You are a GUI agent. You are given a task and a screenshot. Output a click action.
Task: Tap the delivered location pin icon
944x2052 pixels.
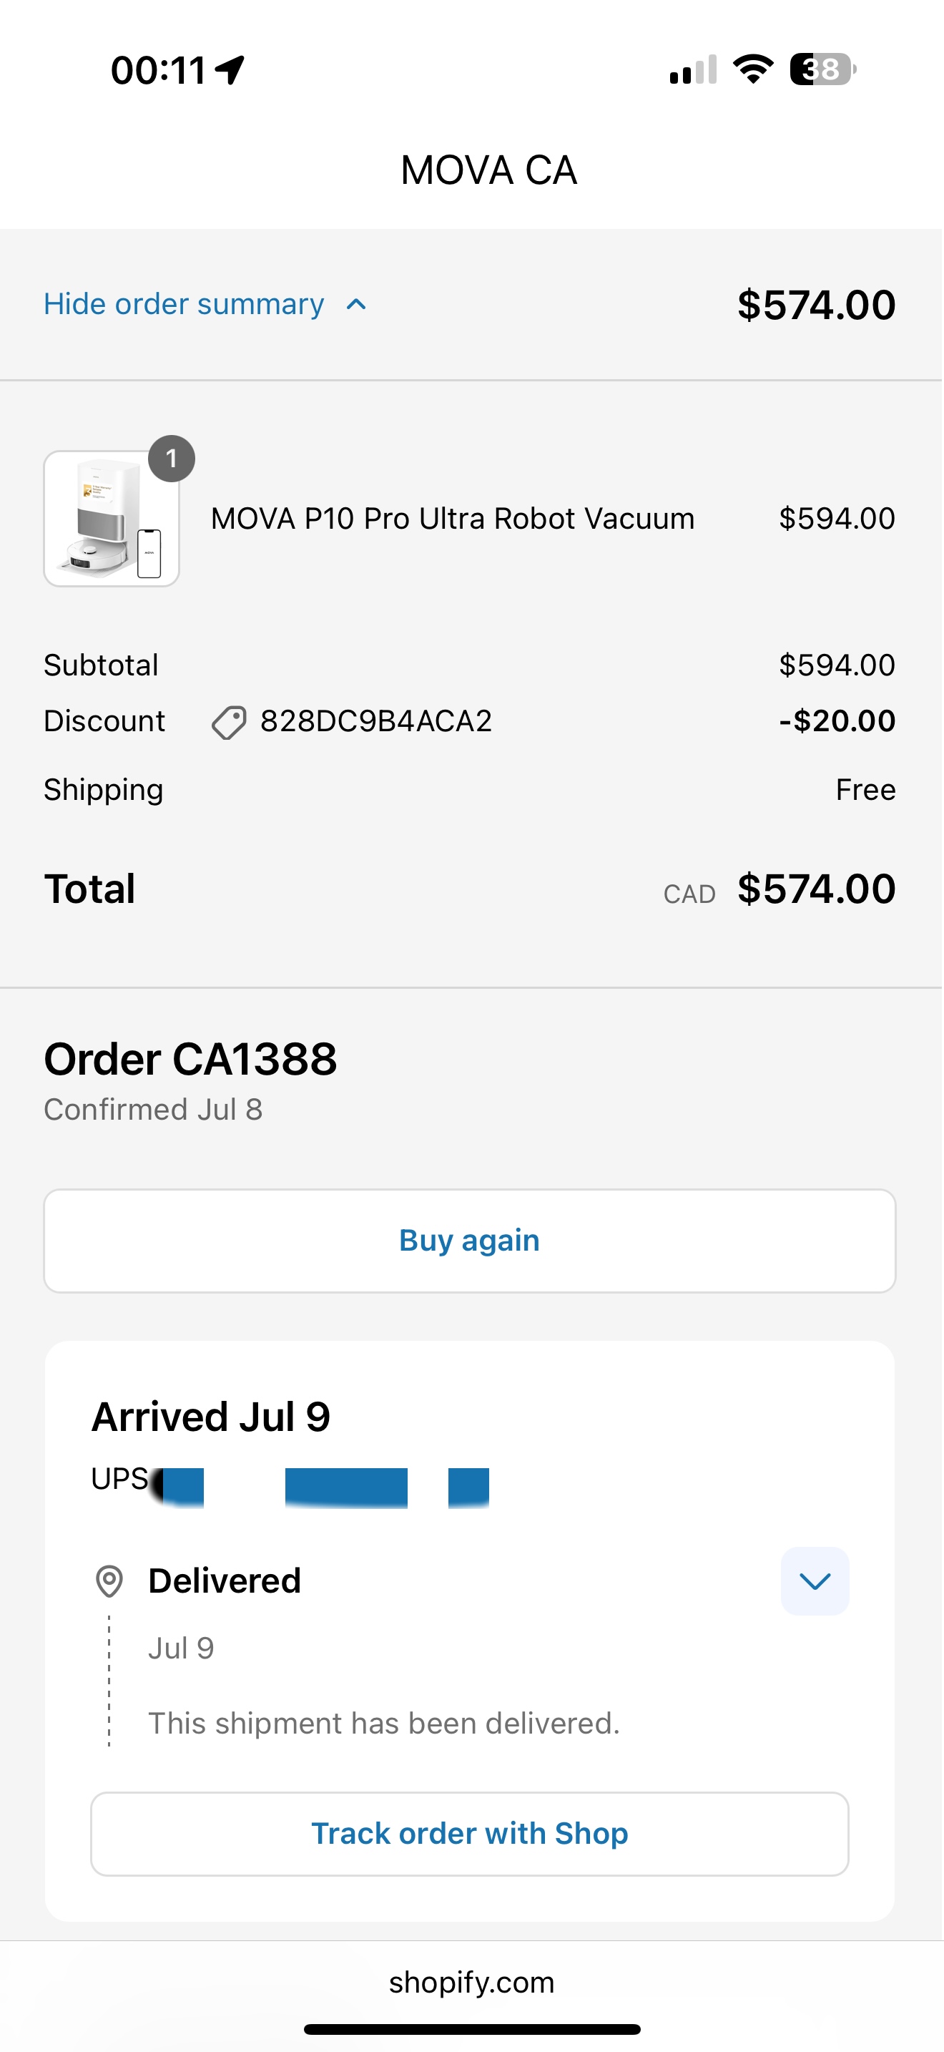109,1581
